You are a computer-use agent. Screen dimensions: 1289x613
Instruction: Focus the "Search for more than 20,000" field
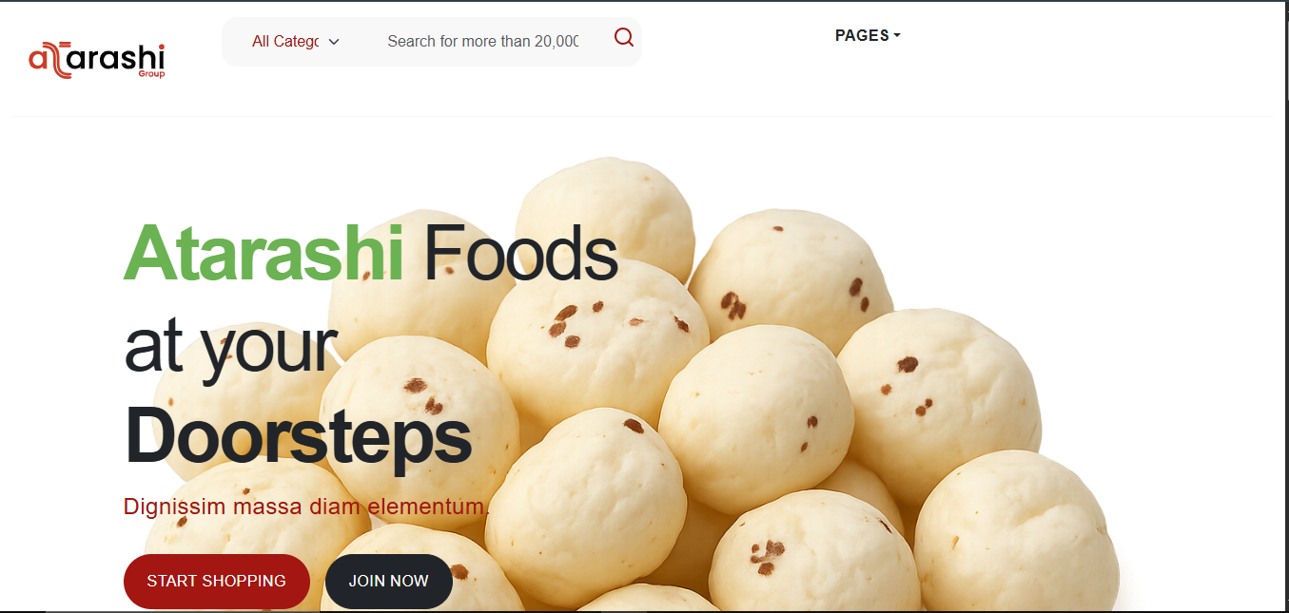point(483,41)
